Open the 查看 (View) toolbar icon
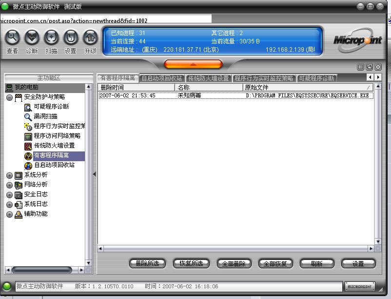 pos(12,37)
